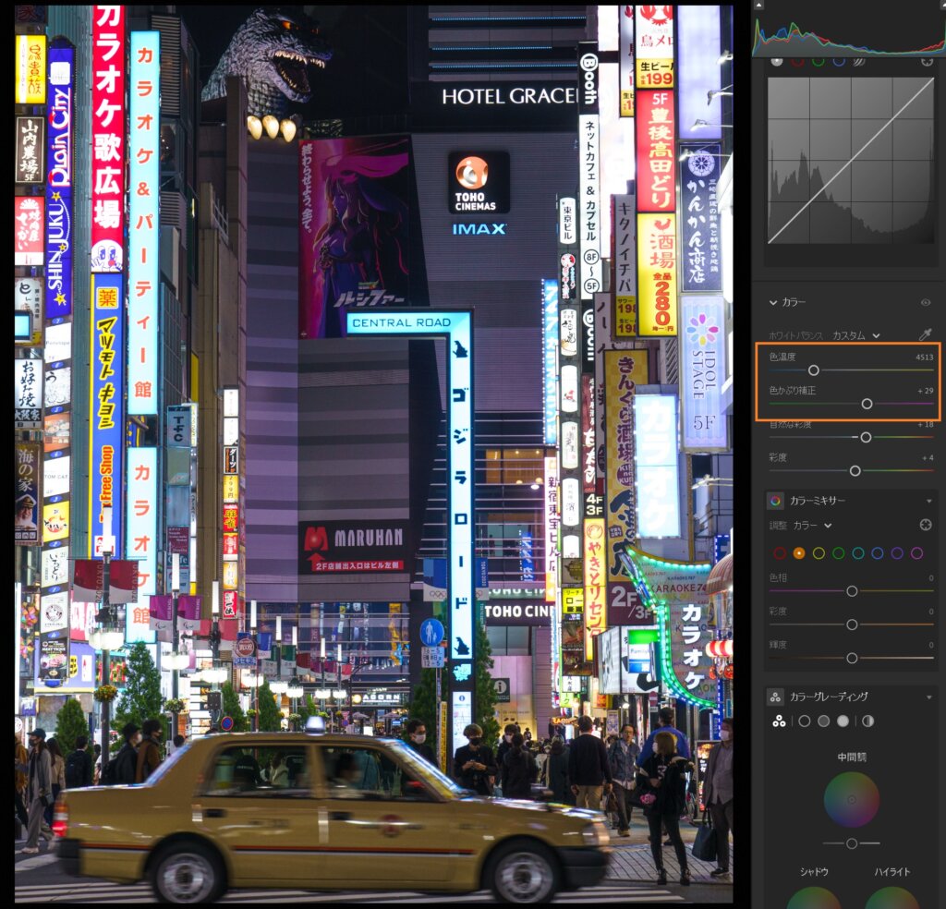
Task: Switch to global color grading view
Action: (x=868, y=721)
